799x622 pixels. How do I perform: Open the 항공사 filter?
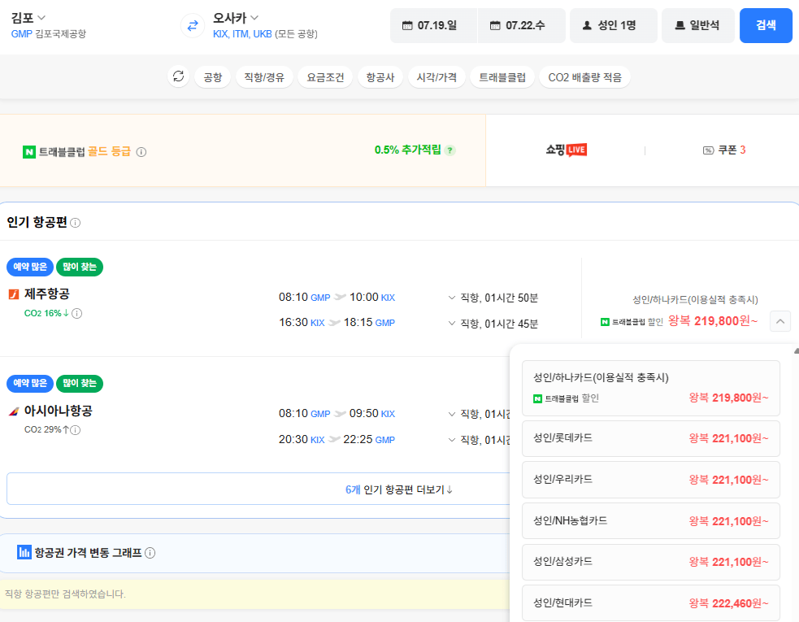[x=380, y=77]
